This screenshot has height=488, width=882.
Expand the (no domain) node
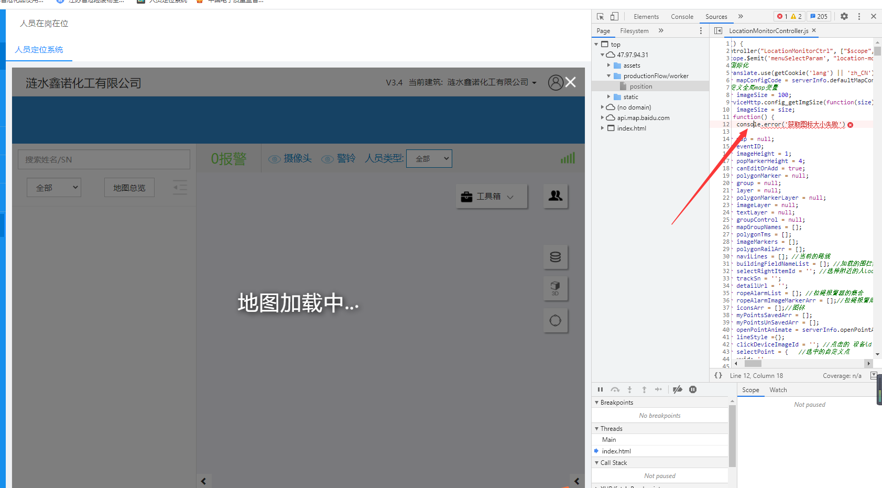click(602, 107)
